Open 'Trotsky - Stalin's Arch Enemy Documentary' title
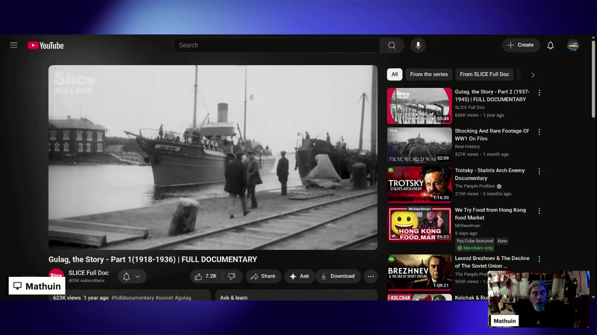 point(490,174)
